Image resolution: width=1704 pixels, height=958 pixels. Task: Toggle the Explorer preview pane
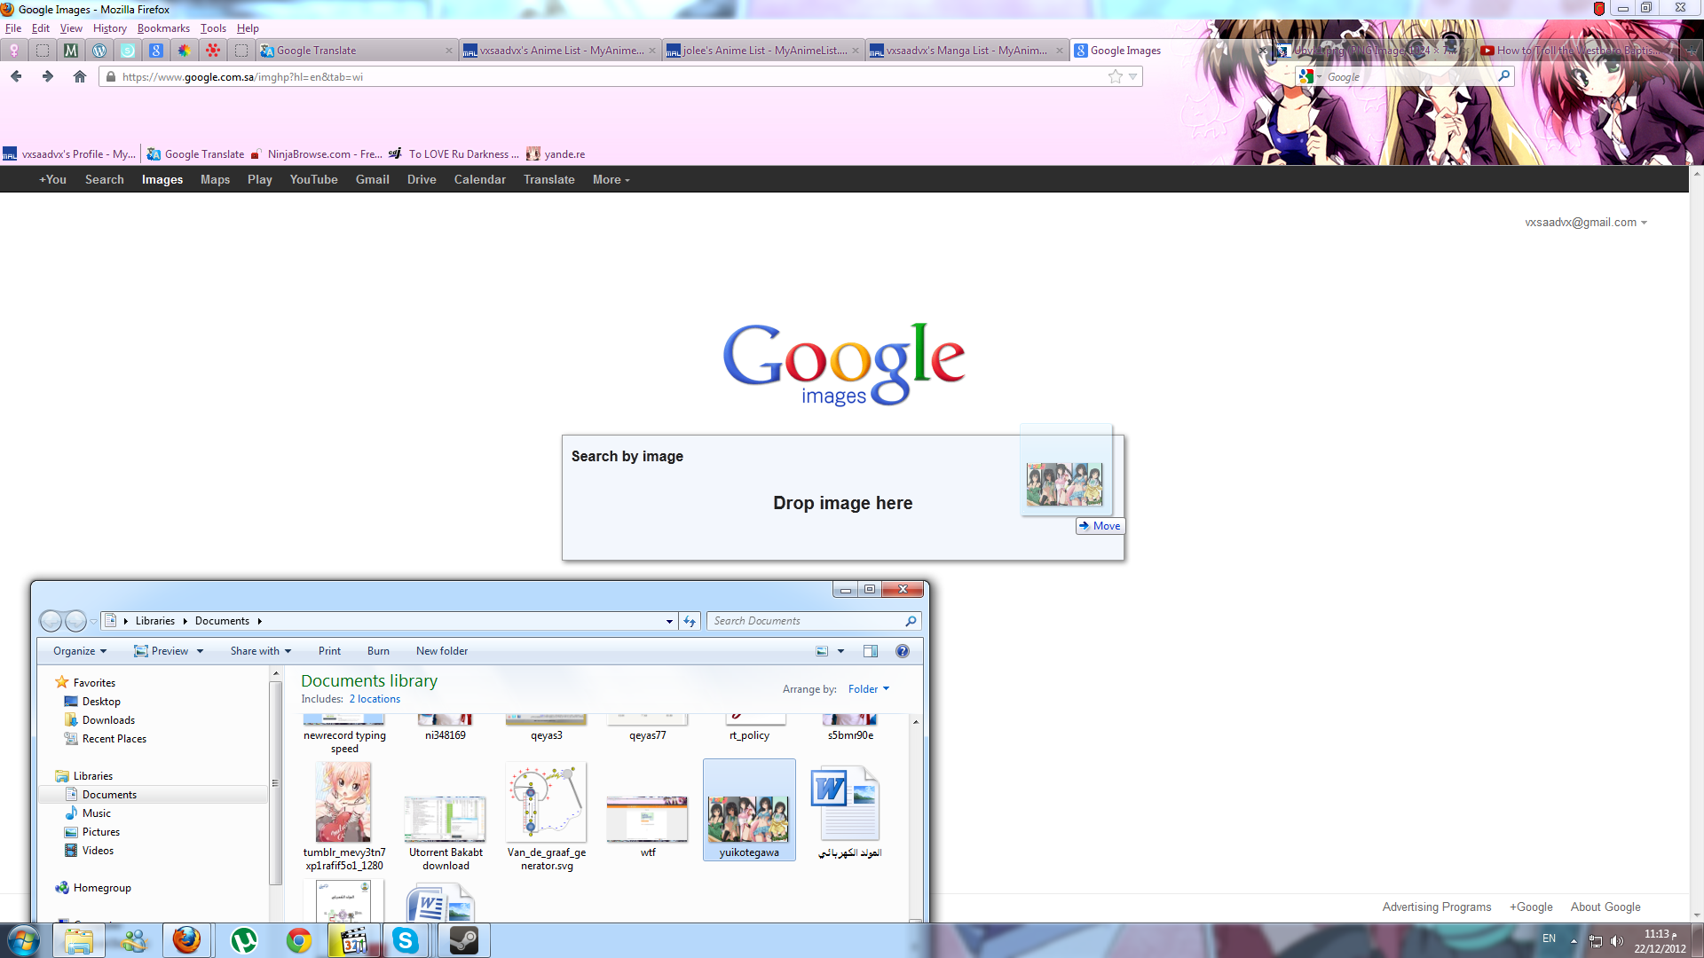pyautogui.click(x=871, y=651)
